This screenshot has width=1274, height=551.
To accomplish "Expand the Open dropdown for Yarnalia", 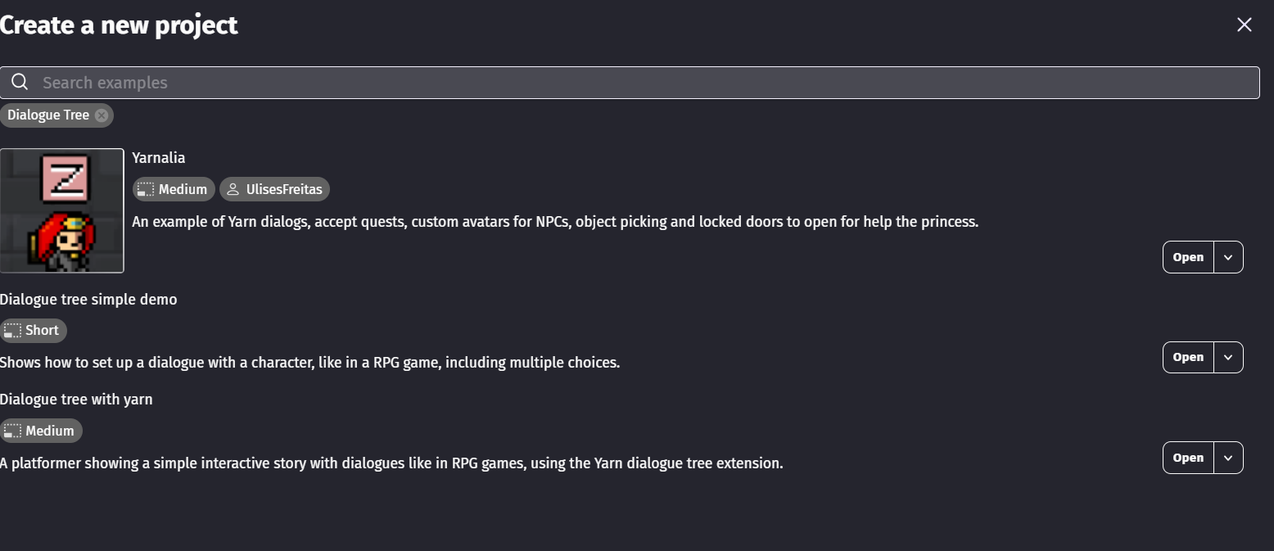I will click(1227, 256).
